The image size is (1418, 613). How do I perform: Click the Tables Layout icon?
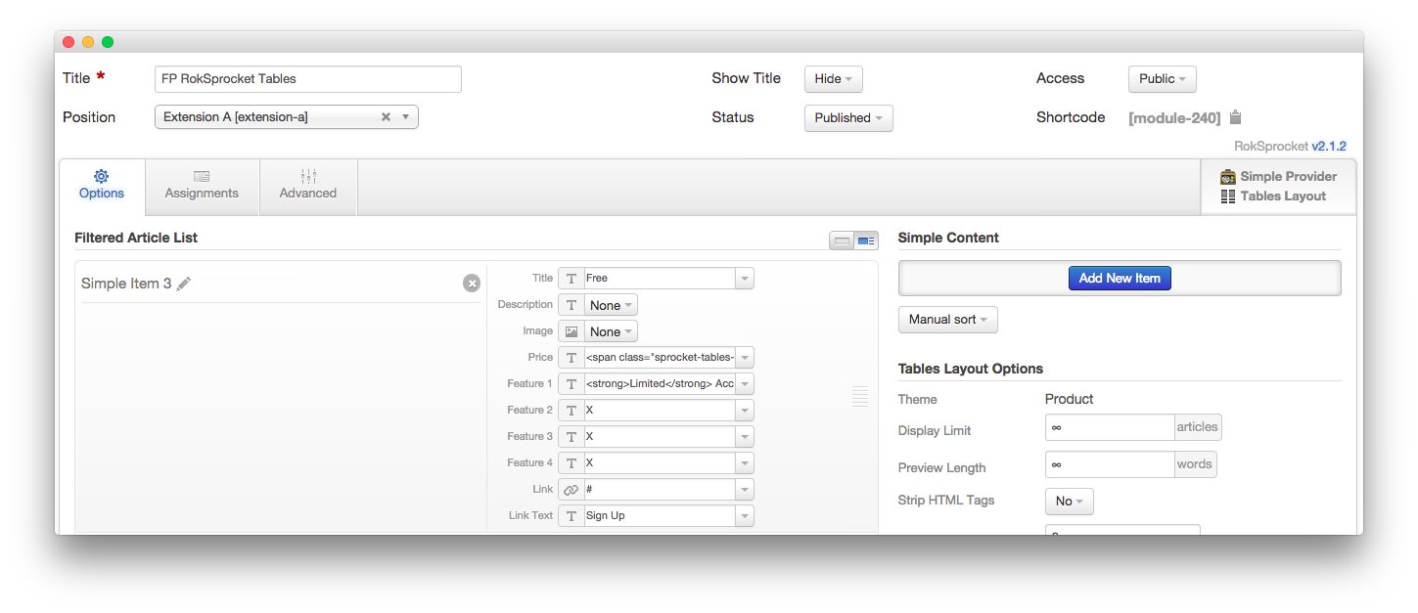click(1228, 197)
